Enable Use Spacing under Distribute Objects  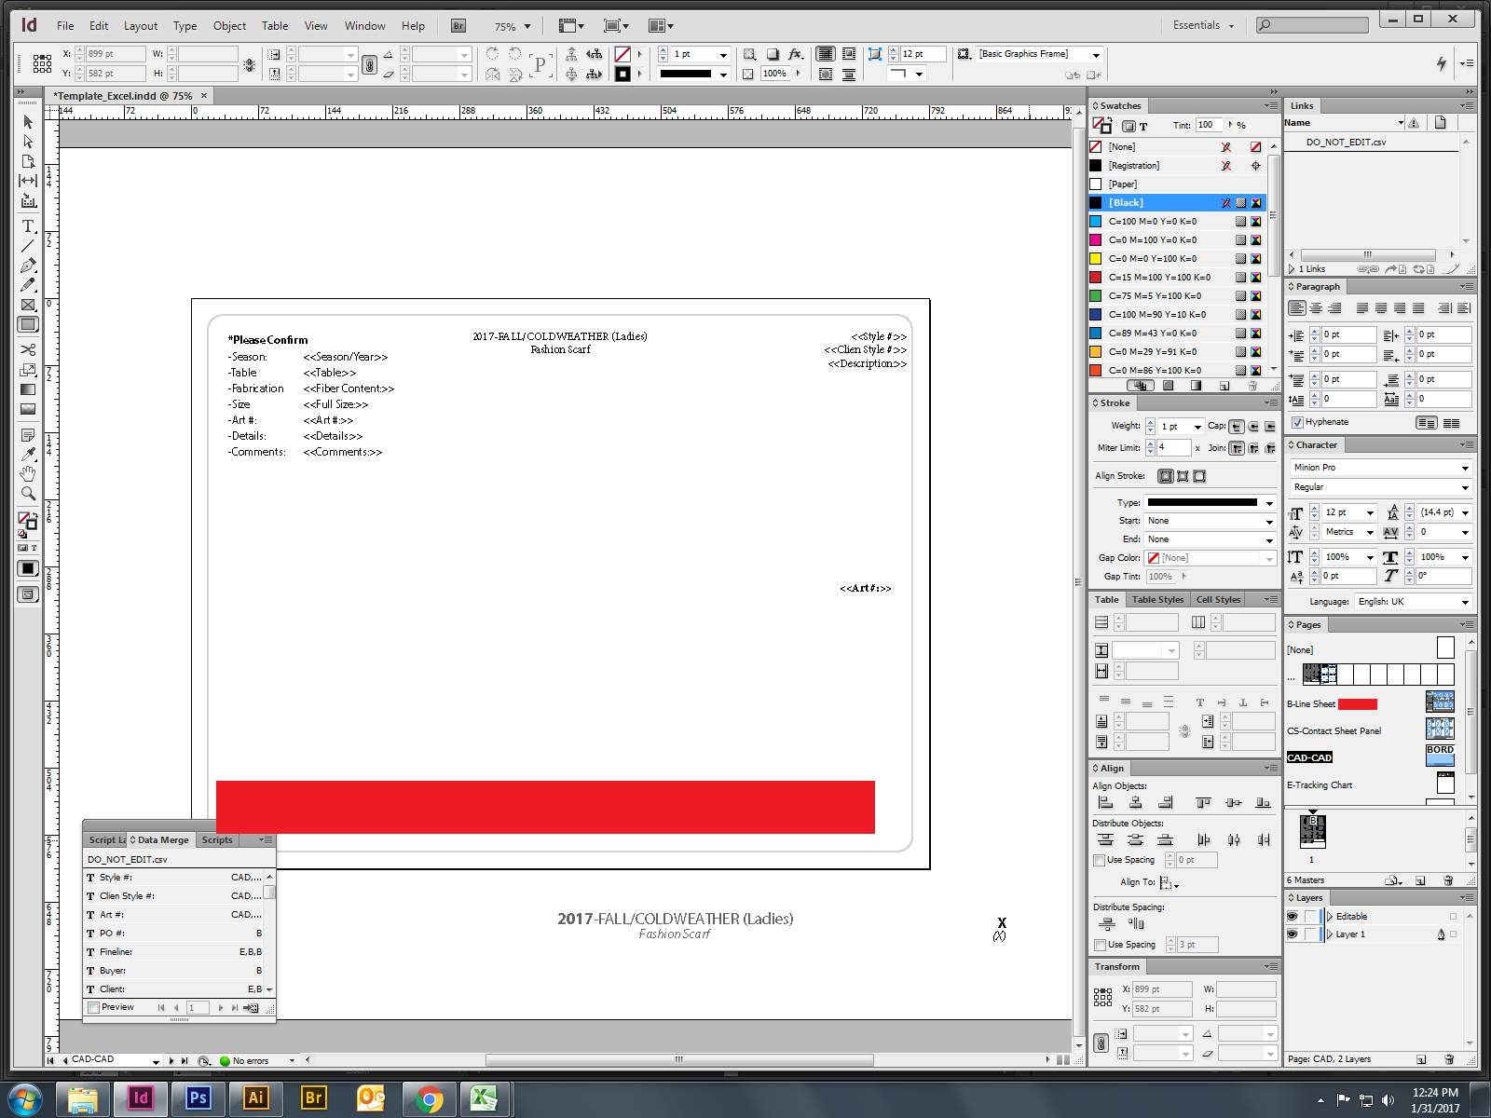(x=1100, y=860)
